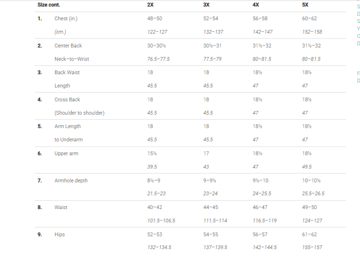Viewport: 360px width, 256px height.
Task: Click the 3X size column header
Action: [x=206, y=5]
